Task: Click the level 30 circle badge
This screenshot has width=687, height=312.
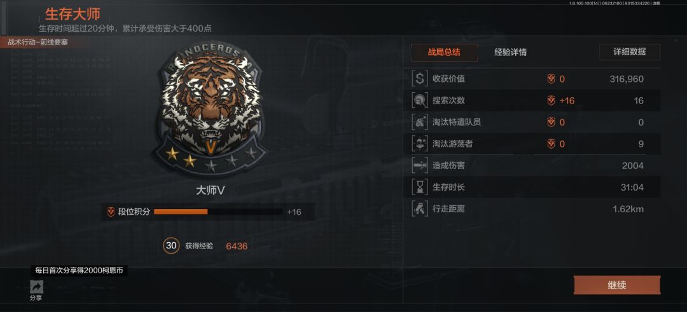Action: tap(171, 245)
